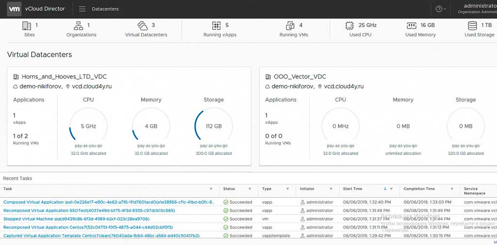Viewport: 497px width, 245px height.
Task: Open Task column filter
Action: pos(211,189)
